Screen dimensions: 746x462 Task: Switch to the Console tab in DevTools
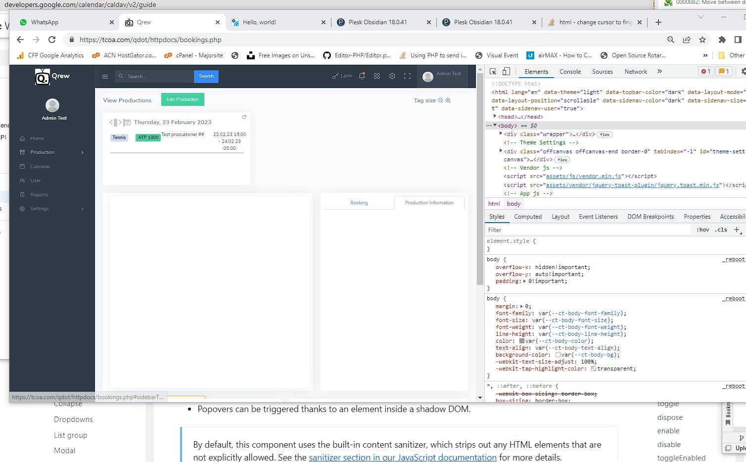[570, 72]
